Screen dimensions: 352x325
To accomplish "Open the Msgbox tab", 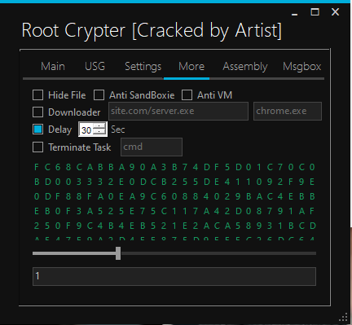I will (302, 66).
